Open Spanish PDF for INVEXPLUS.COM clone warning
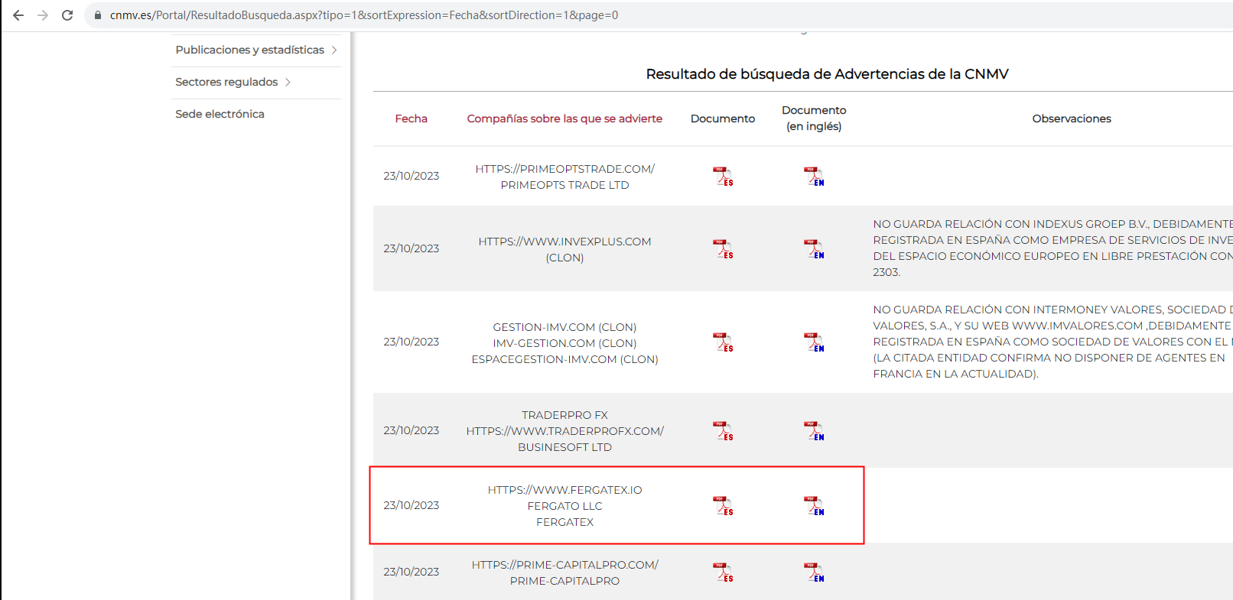This screenshot has width=1233, height=600. [x=723, y=249]
